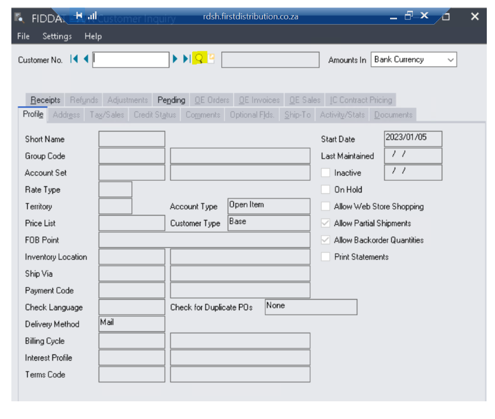Toggle the Inactive checkbox

(x=326, y=173)
